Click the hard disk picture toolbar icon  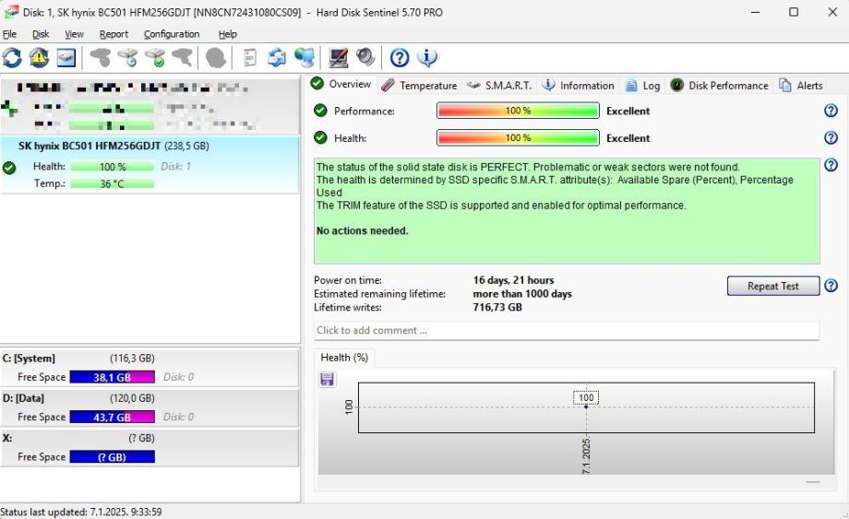click(x=66, y=57)
